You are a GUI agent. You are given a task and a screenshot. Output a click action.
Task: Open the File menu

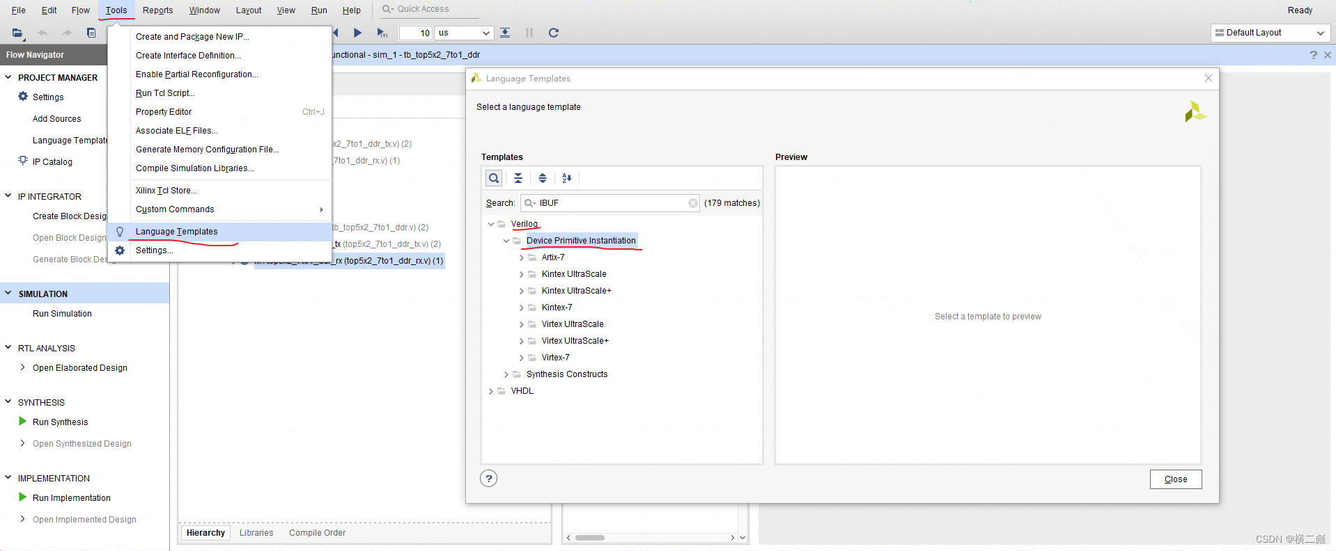tap(19, 10)
